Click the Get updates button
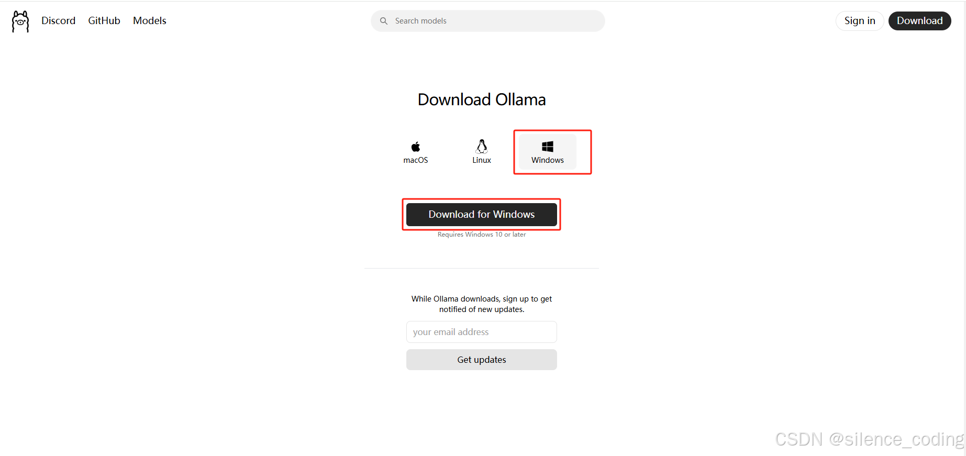This screenshot has height=456, width=966. pyautogui.click(x=482, y=360)
